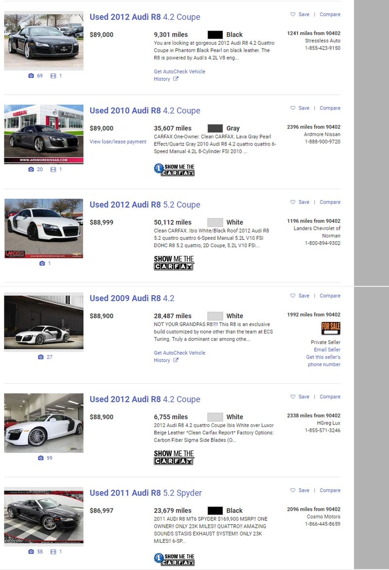Image resolution: width=389 pixels, height=570 pixels.
Task: Click the white swatch on the 50,112 miles listing
Action: 215,222
